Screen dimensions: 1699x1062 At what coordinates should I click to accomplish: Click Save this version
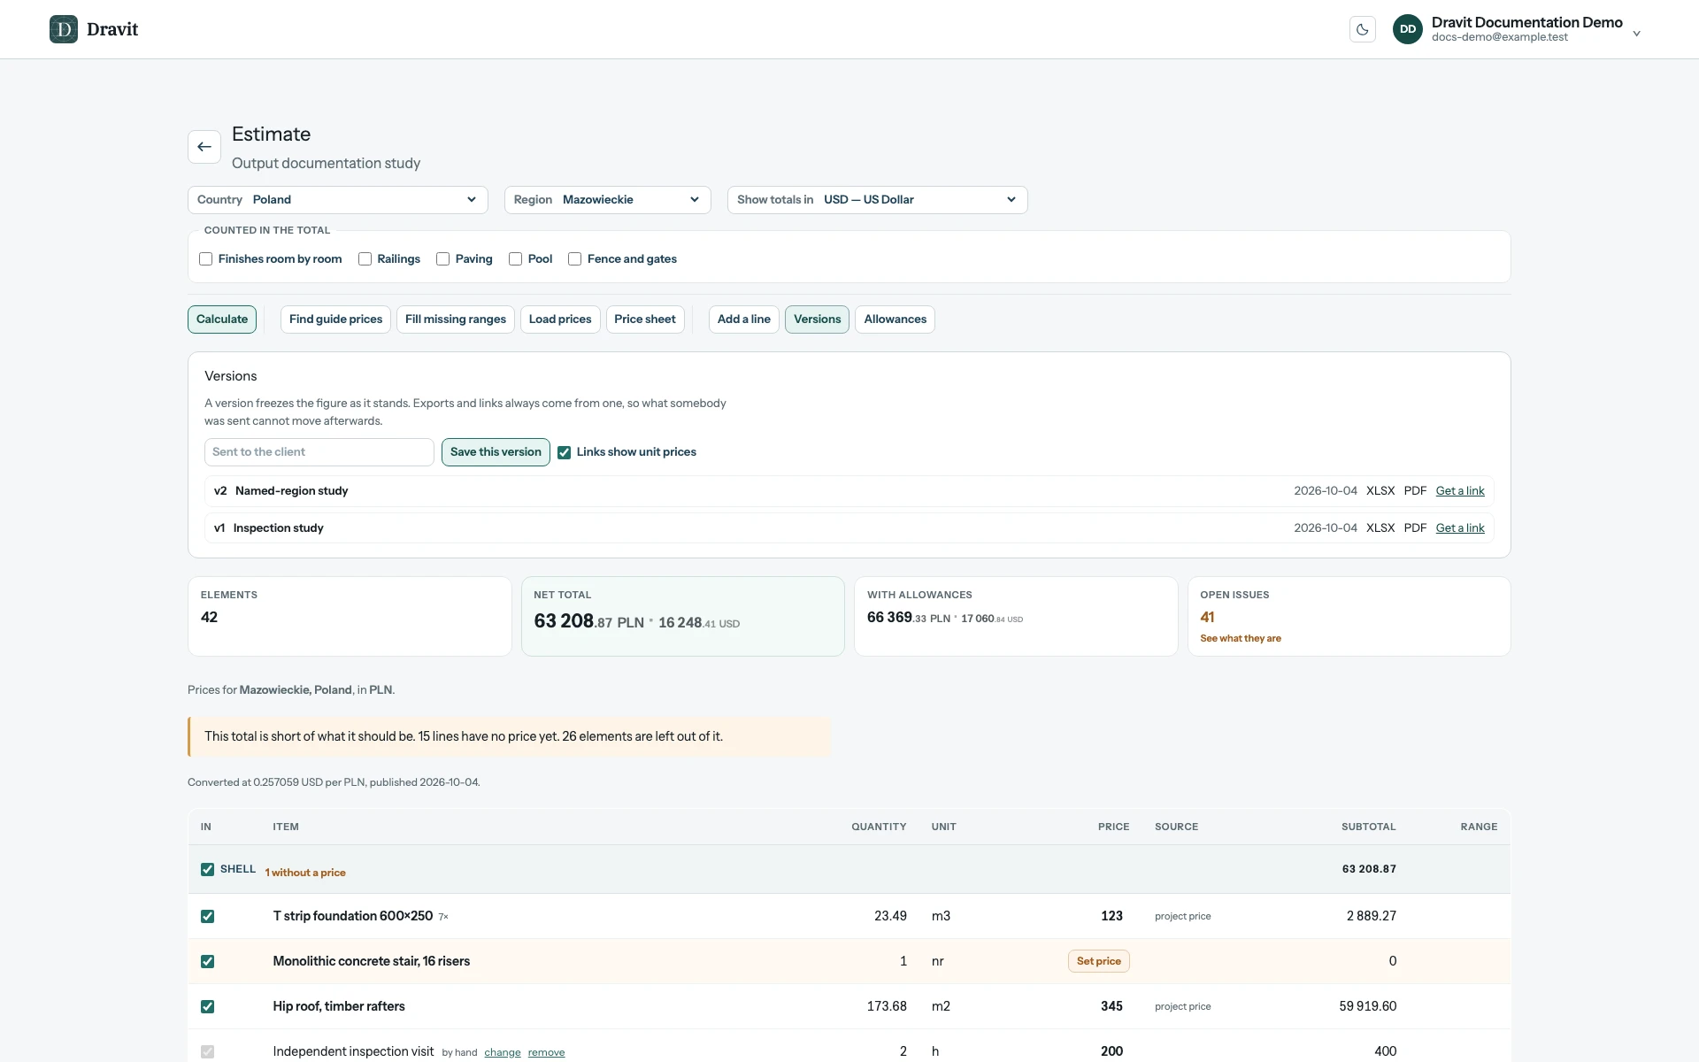point(496,452)
